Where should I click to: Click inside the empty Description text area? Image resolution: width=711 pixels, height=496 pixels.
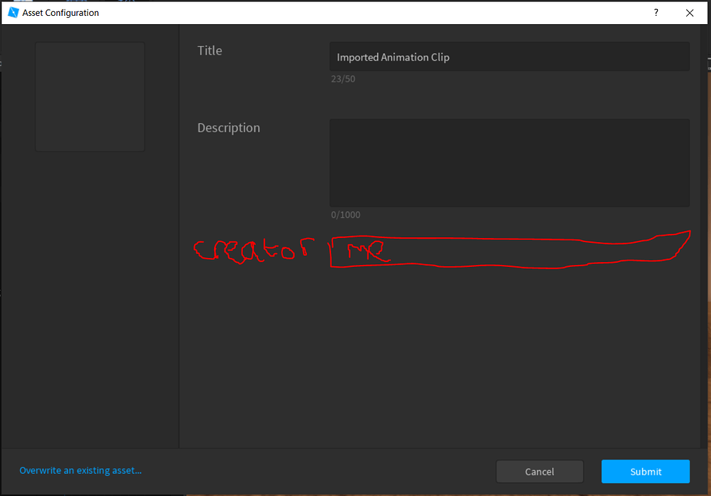[x=509, y=162]
